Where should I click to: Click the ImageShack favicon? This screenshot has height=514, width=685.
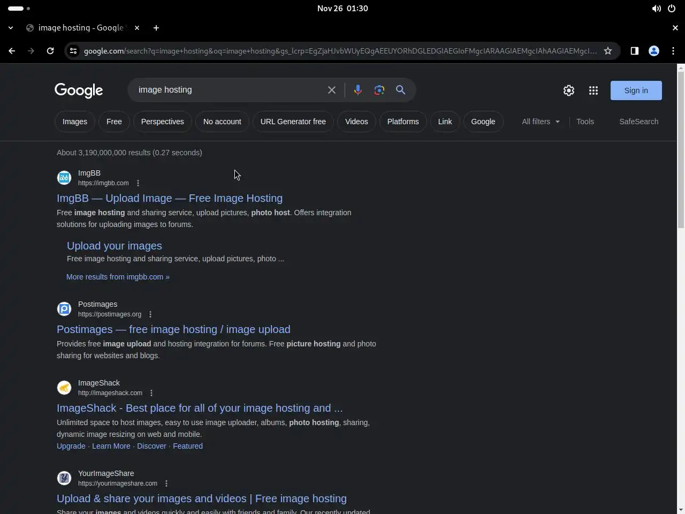(64, 388)
